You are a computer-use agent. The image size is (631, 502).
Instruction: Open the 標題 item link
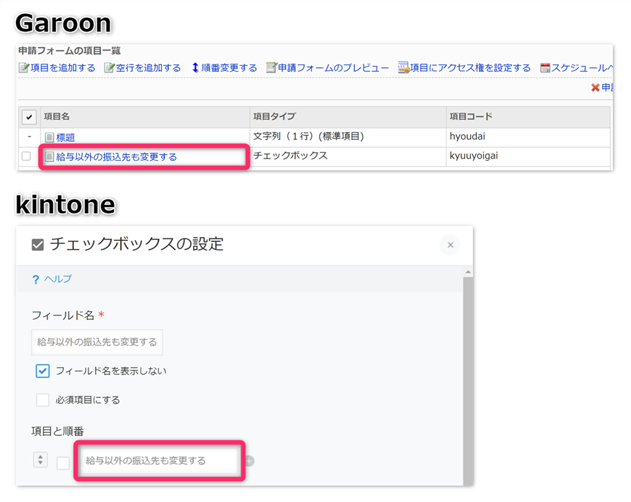click(65, 137)
